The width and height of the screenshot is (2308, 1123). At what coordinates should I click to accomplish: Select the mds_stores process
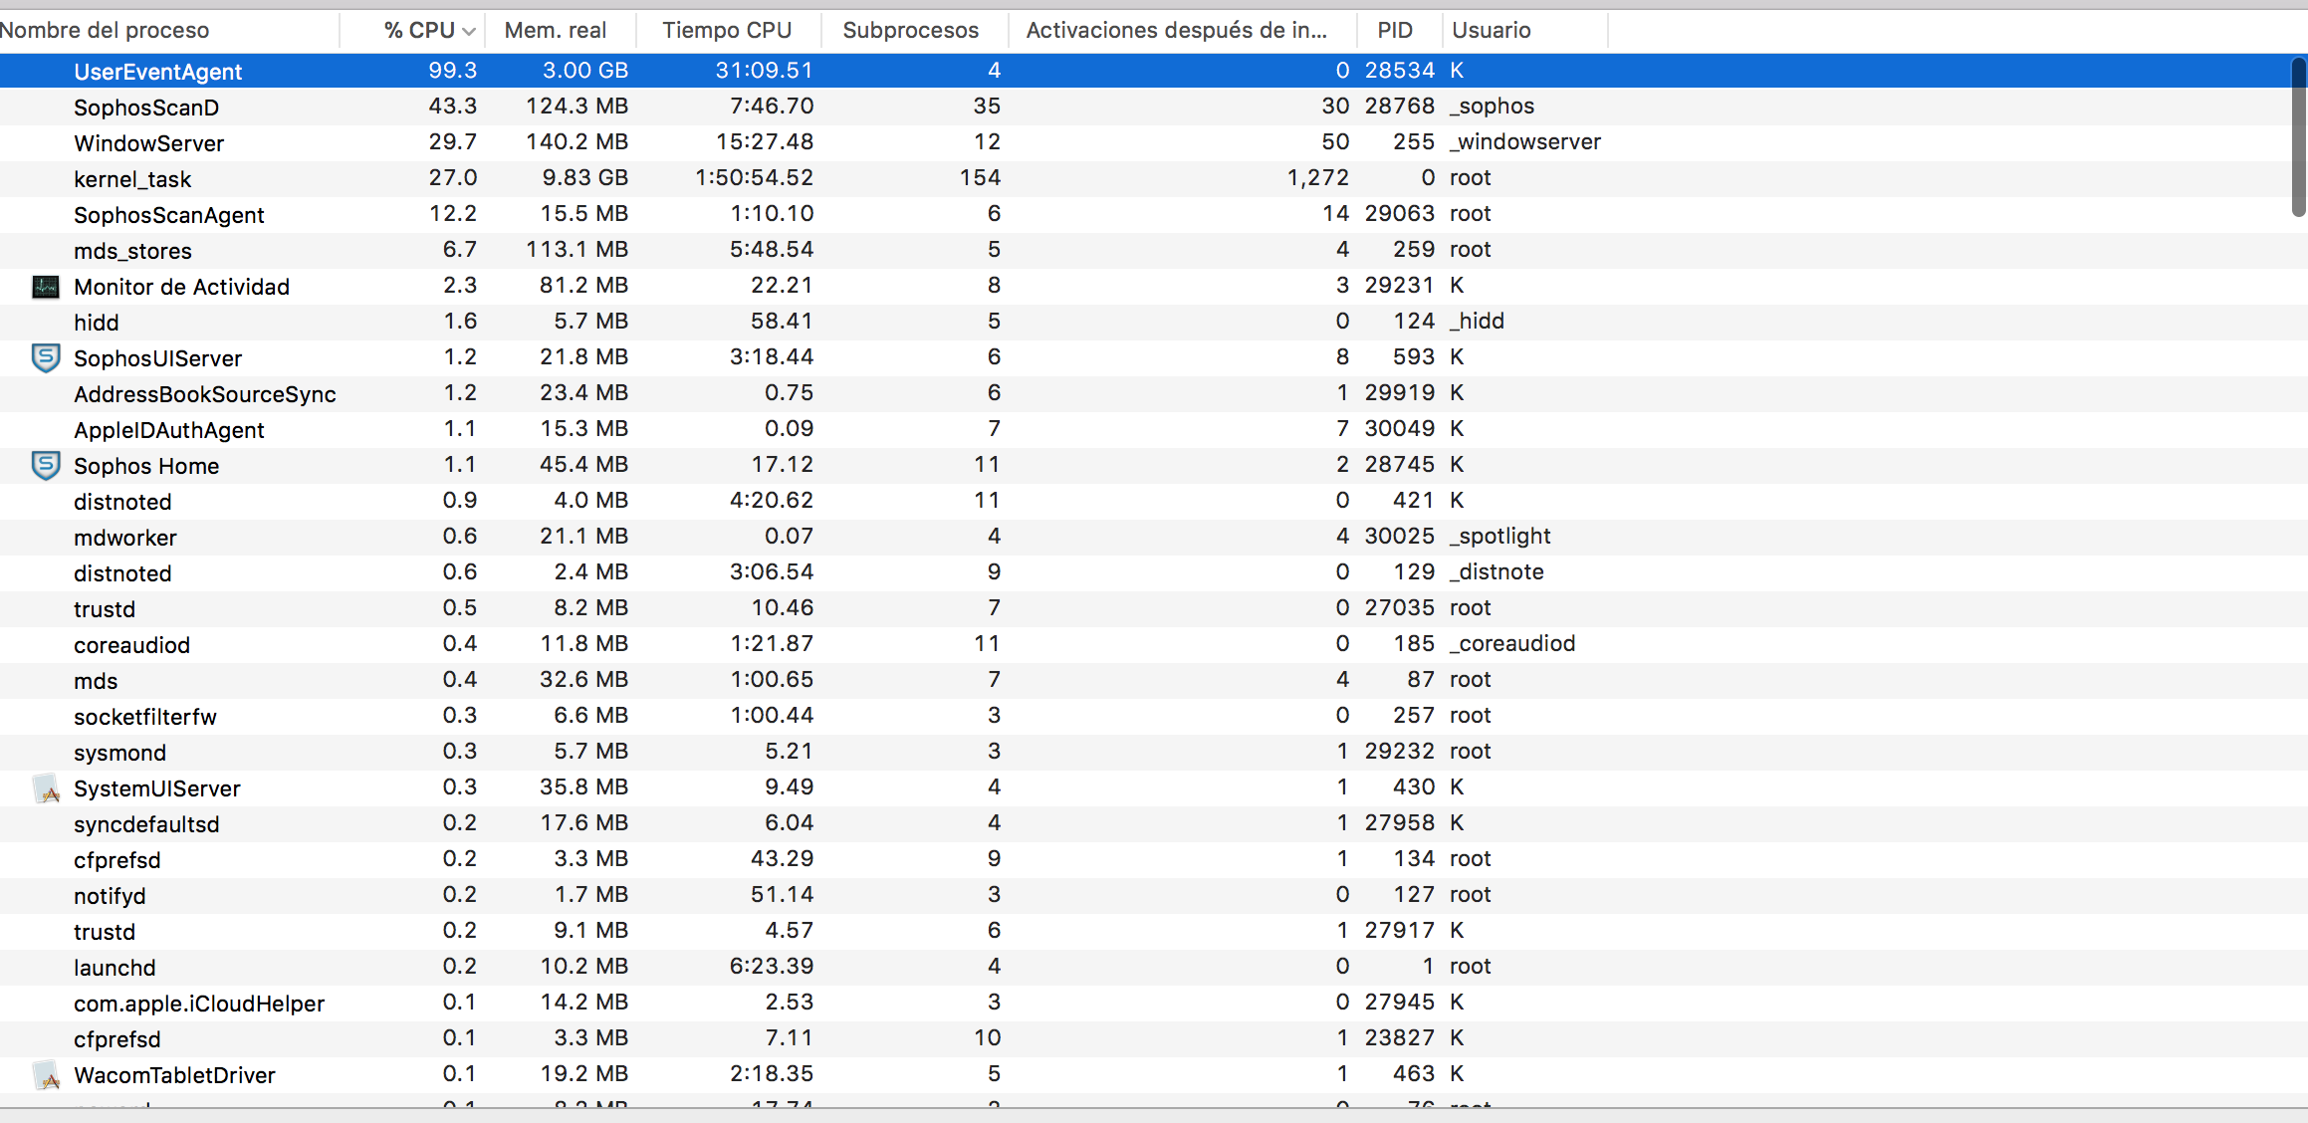coord(132,251)
